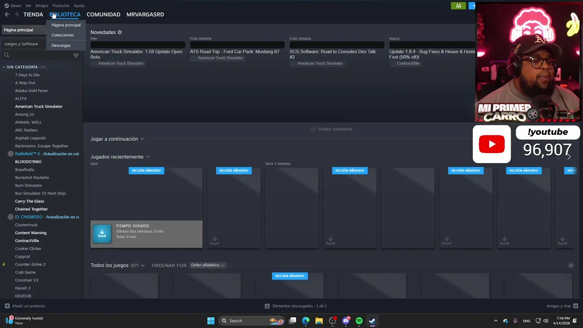The height and width of the screenshot is (328, 583).
Task: Click the scroll-to-top arrow beside Todos los juegos
Action: pyautogui.click(x=571, y=266)
